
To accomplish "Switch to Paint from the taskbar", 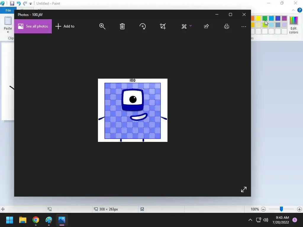I will (49, 220).
